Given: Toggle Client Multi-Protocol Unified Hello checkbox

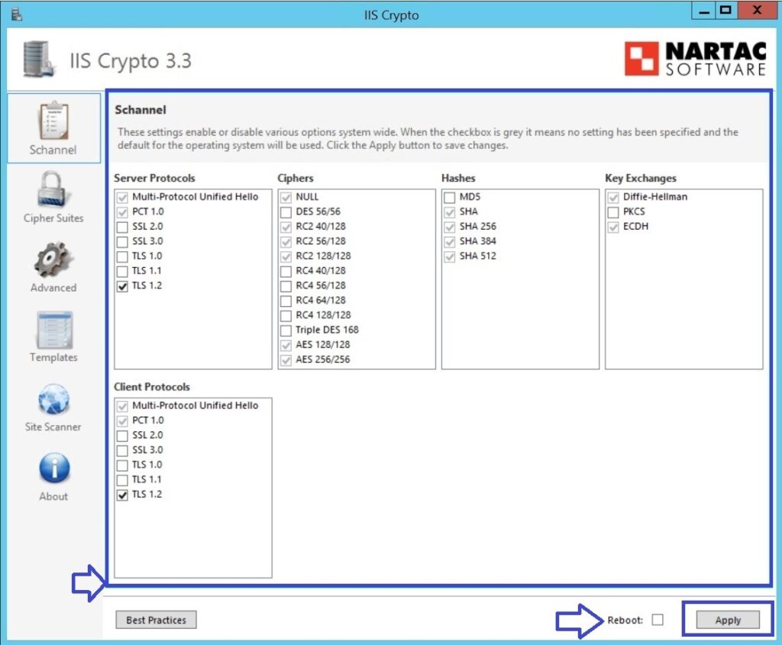Looking at the screenshot, I should pyautogui.click(x=122, y=406).
